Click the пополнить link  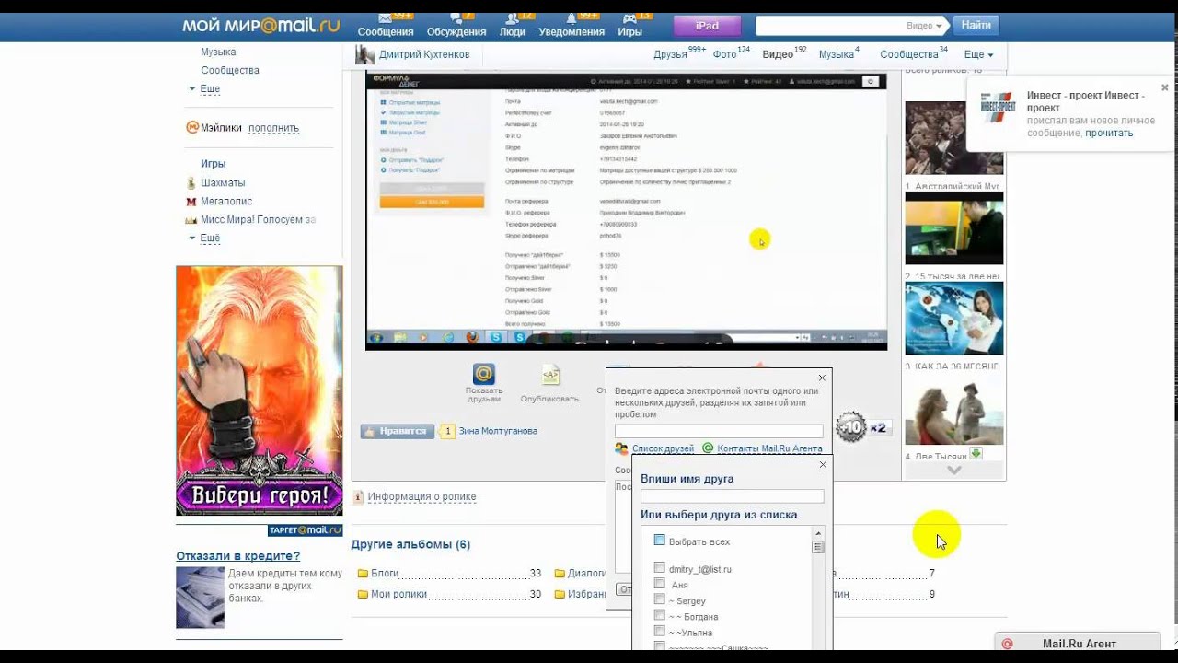pos(273,128)
